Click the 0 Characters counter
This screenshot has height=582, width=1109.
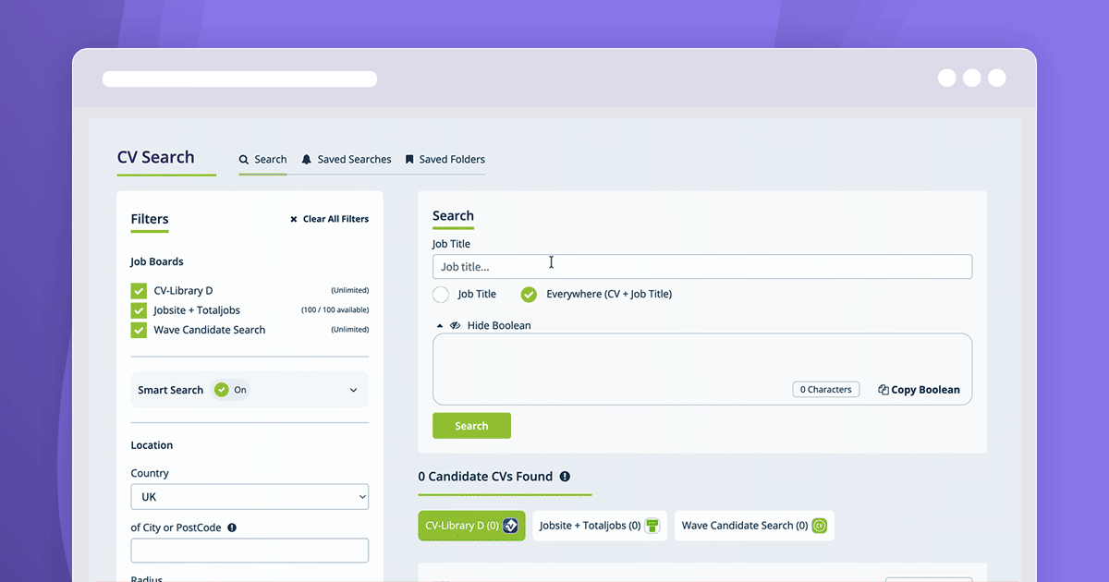[x=826, y=390]
